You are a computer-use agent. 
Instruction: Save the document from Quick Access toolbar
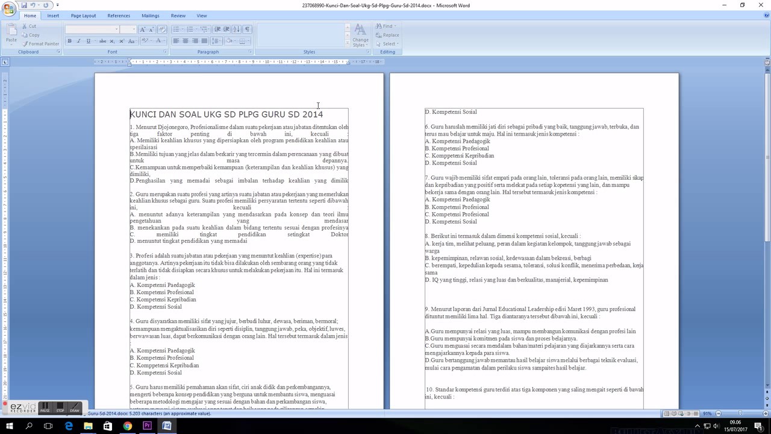[24, 5]
